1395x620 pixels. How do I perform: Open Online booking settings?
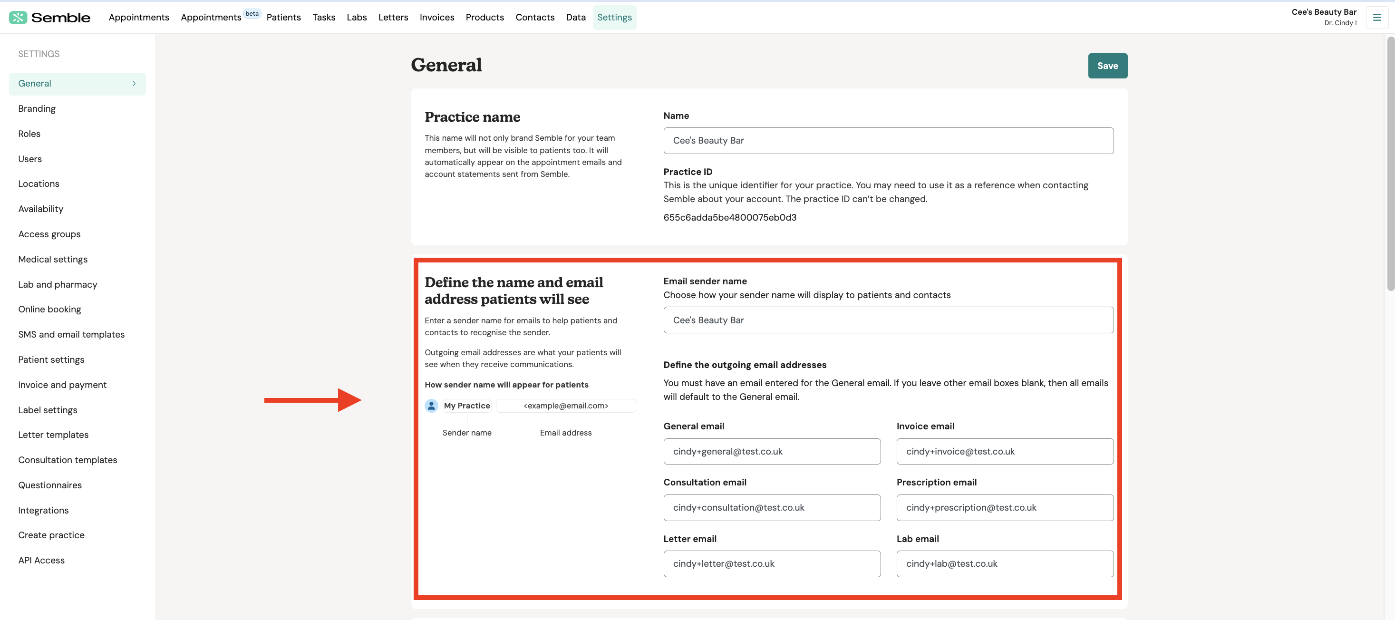49,310
